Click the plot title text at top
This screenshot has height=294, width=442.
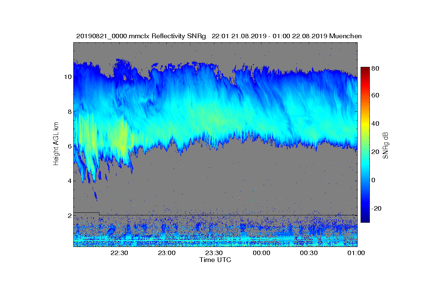[219, 36]
